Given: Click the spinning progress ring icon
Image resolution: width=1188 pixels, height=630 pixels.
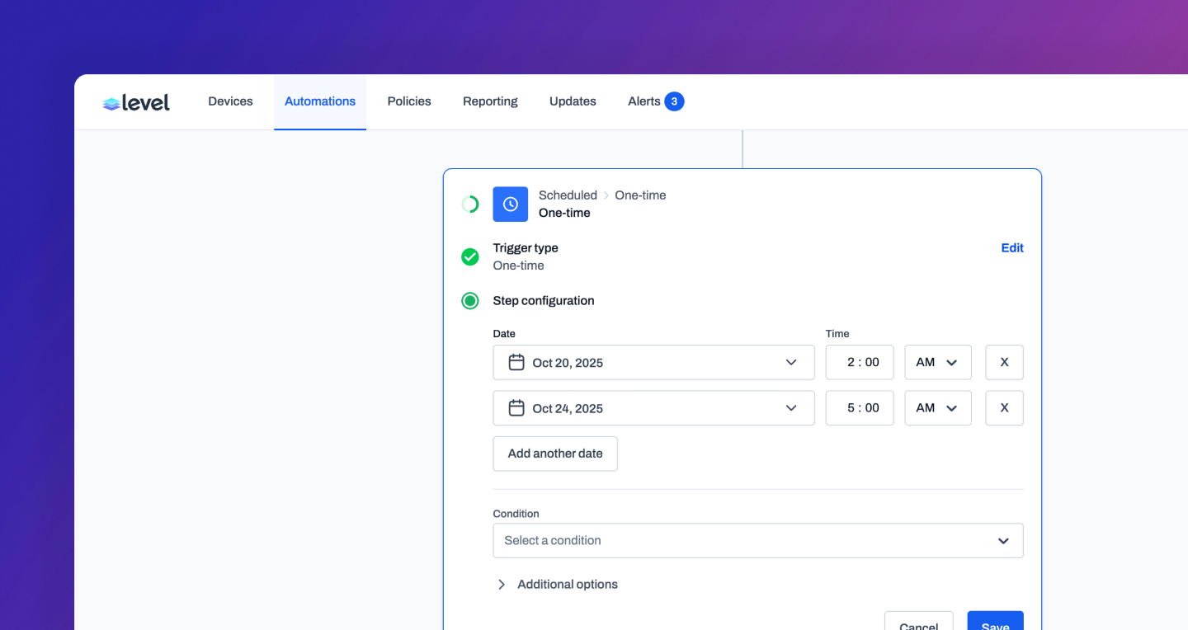Looking at the screenshot, I should coord(470,204).
